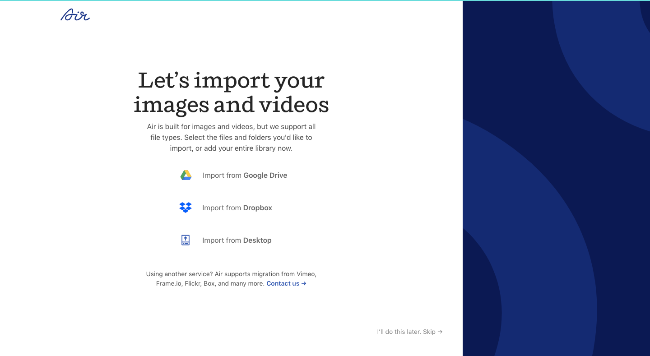Click the blue Dropbox icon
Viewport: 650px width, 356px height.
tap(186, 208)
